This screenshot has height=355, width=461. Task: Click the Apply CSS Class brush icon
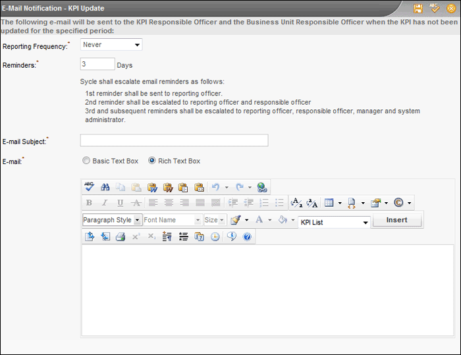click(x=236, y=220)
